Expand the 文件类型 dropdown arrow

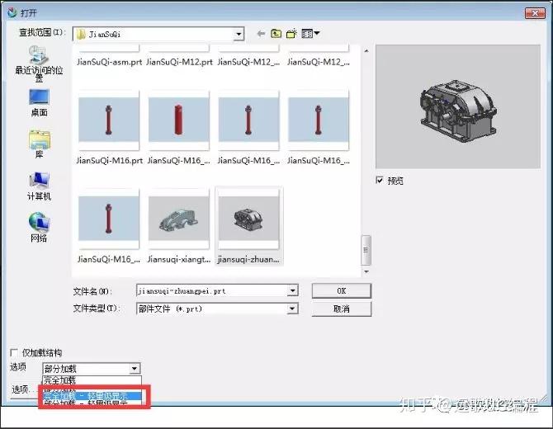click(x=292, y=309)
